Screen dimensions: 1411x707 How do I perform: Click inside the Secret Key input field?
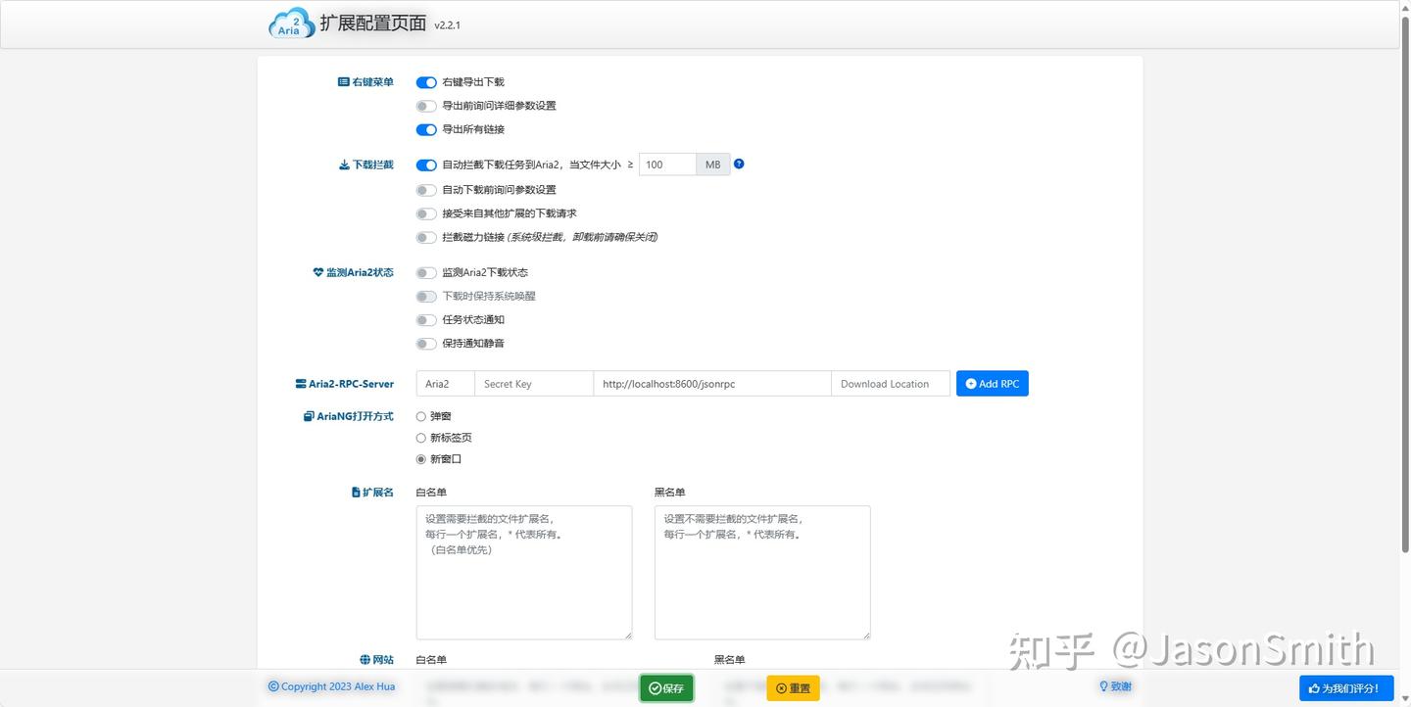pyautogui.click(x=533, y=383)
